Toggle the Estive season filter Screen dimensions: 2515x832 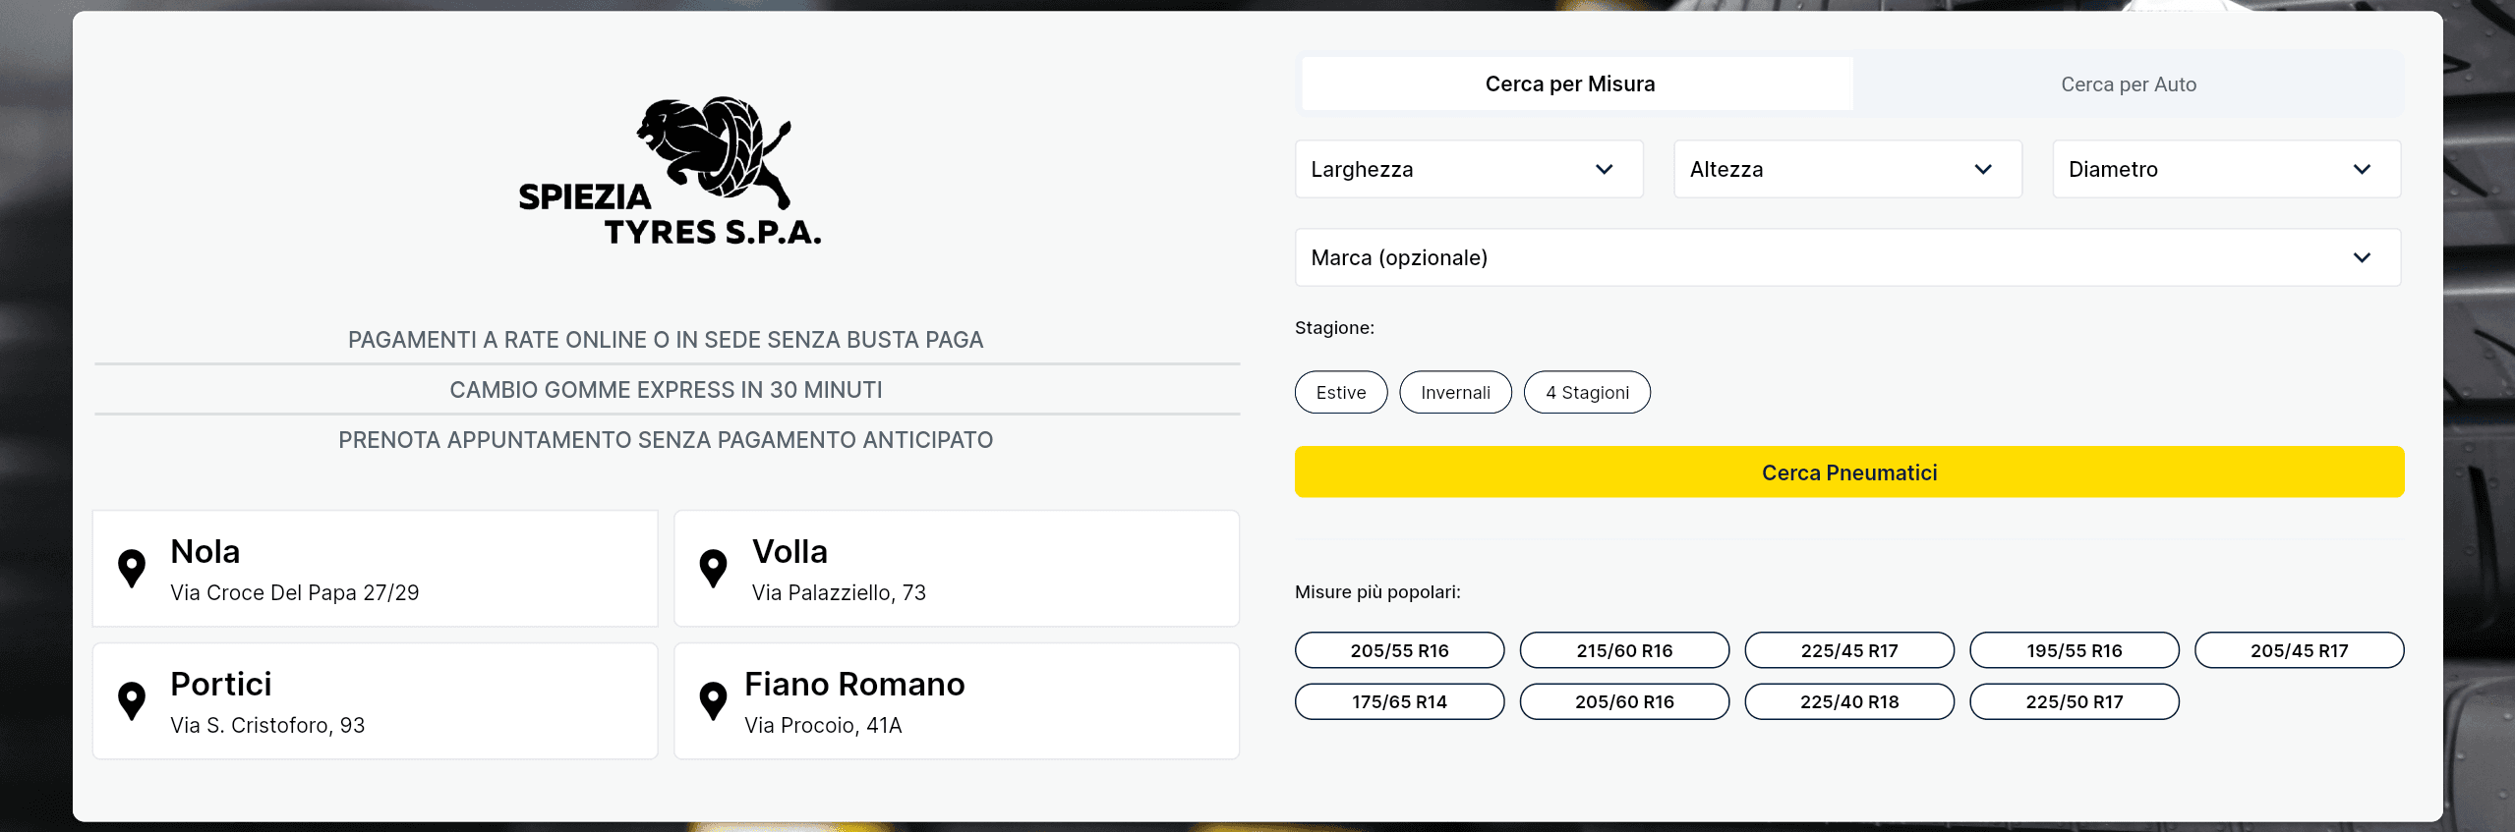coord(1340,393)
